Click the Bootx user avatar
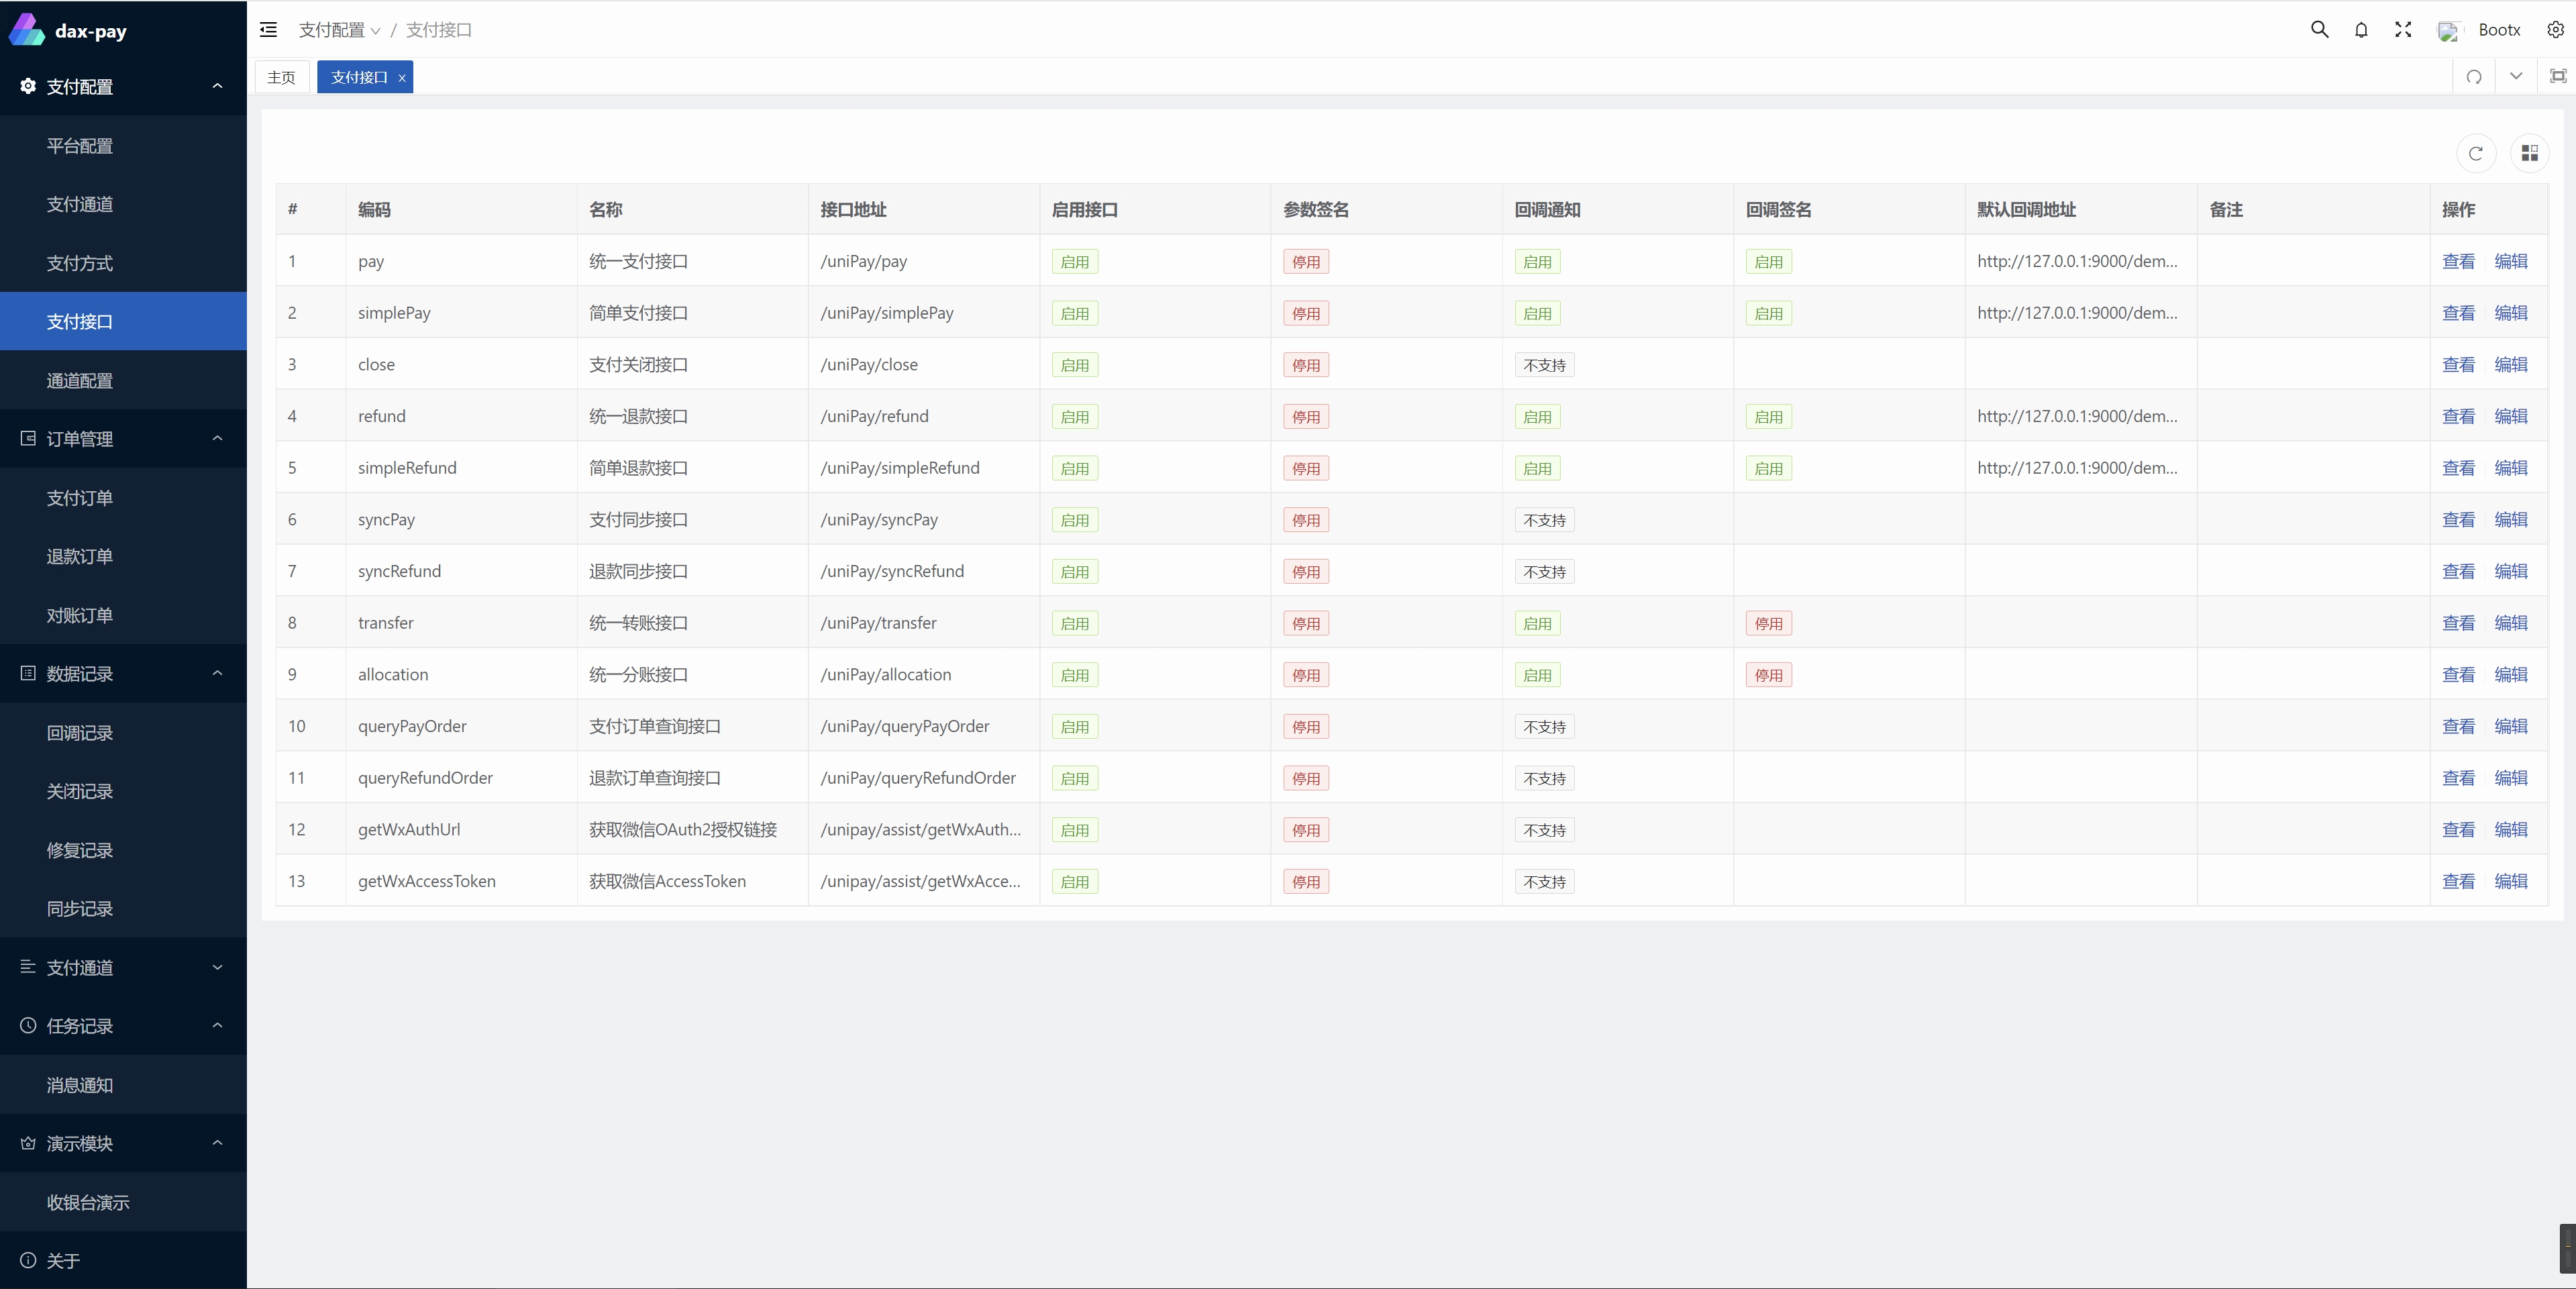Screen dimensions: 2576x1289 (x=2447, y=31)
